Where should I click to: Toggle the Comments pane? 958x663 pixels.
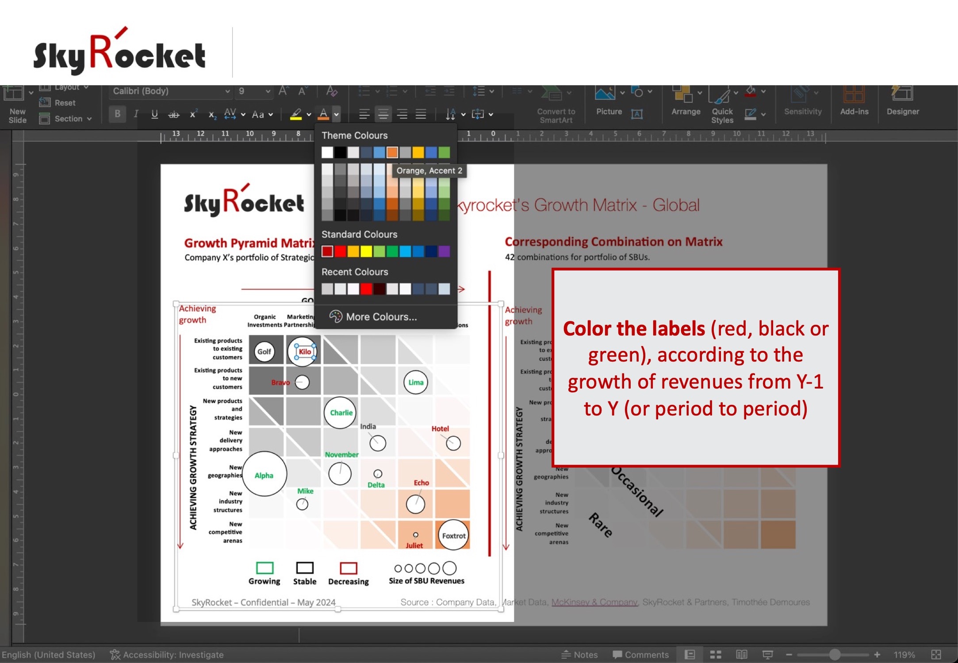[640, 655]
